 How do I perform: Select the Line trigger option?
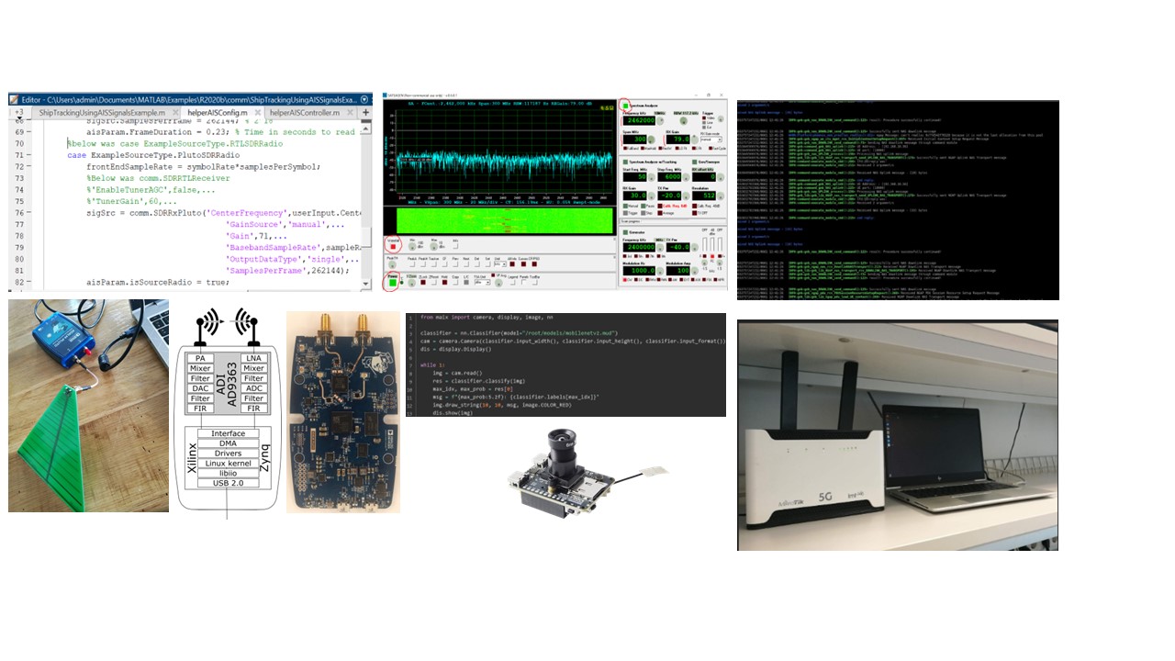coord(704,122)
